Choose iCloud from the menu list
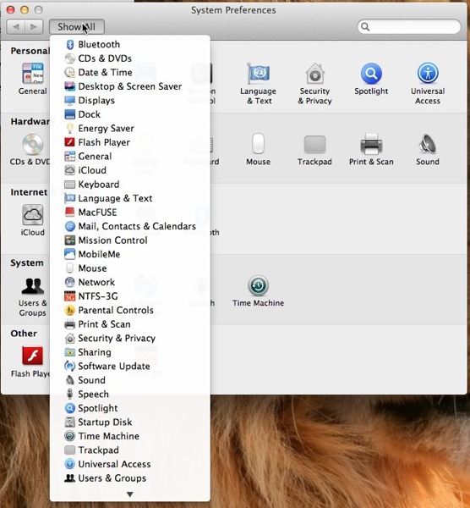Screen dimensions: 470x508 point(130,170)
